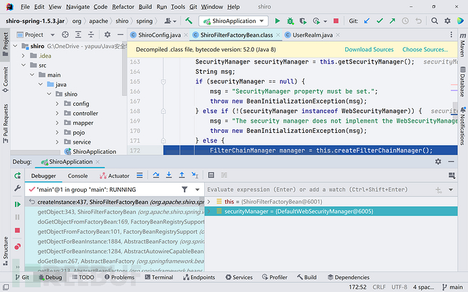Open ShiroApplication run configuration dropdown
468x292 pixels.
(262, 21)
